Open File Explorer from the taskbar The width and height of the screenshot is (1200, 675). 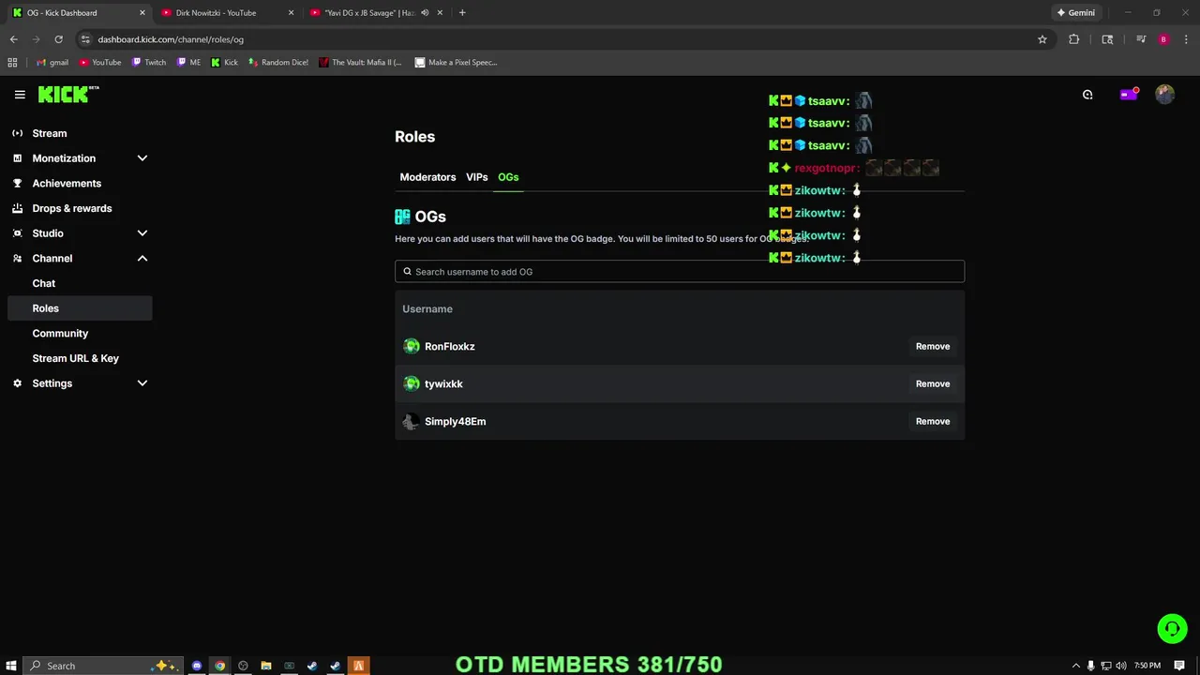point(266,666)
